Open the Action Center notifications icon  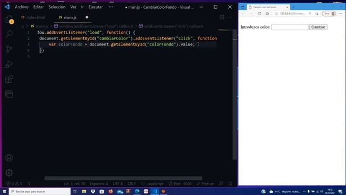pyautogui.click(x=340, y=191)
